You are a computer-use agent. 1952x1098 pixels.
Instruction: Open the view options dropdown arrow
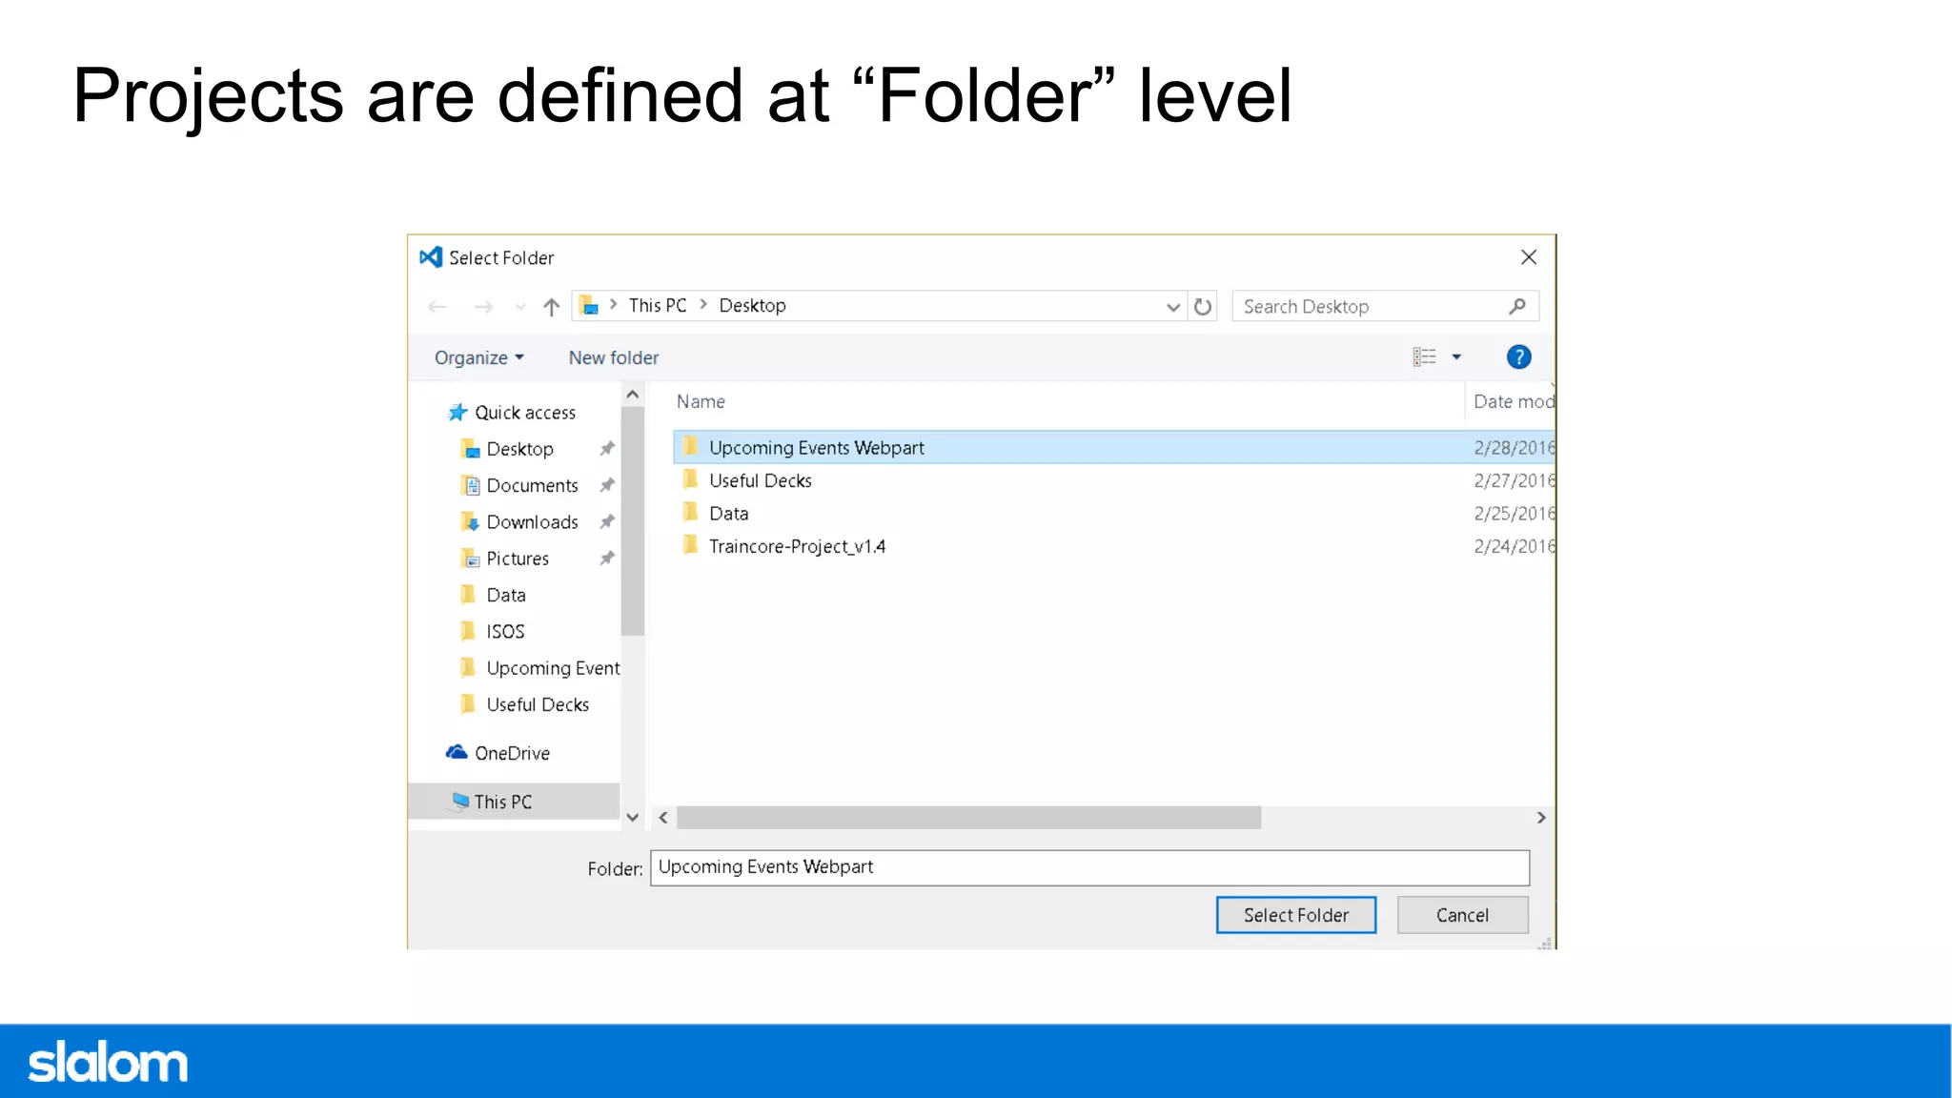1456,357
